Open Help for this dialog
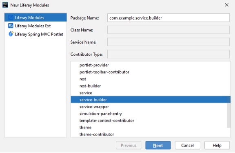This screenshot has height=153, width=235. coord(217,145)
